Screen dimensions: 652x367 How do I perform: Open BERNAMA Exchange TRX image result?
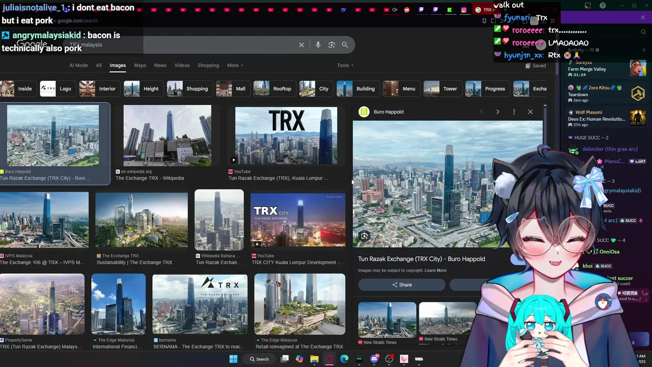pos(200,304)
